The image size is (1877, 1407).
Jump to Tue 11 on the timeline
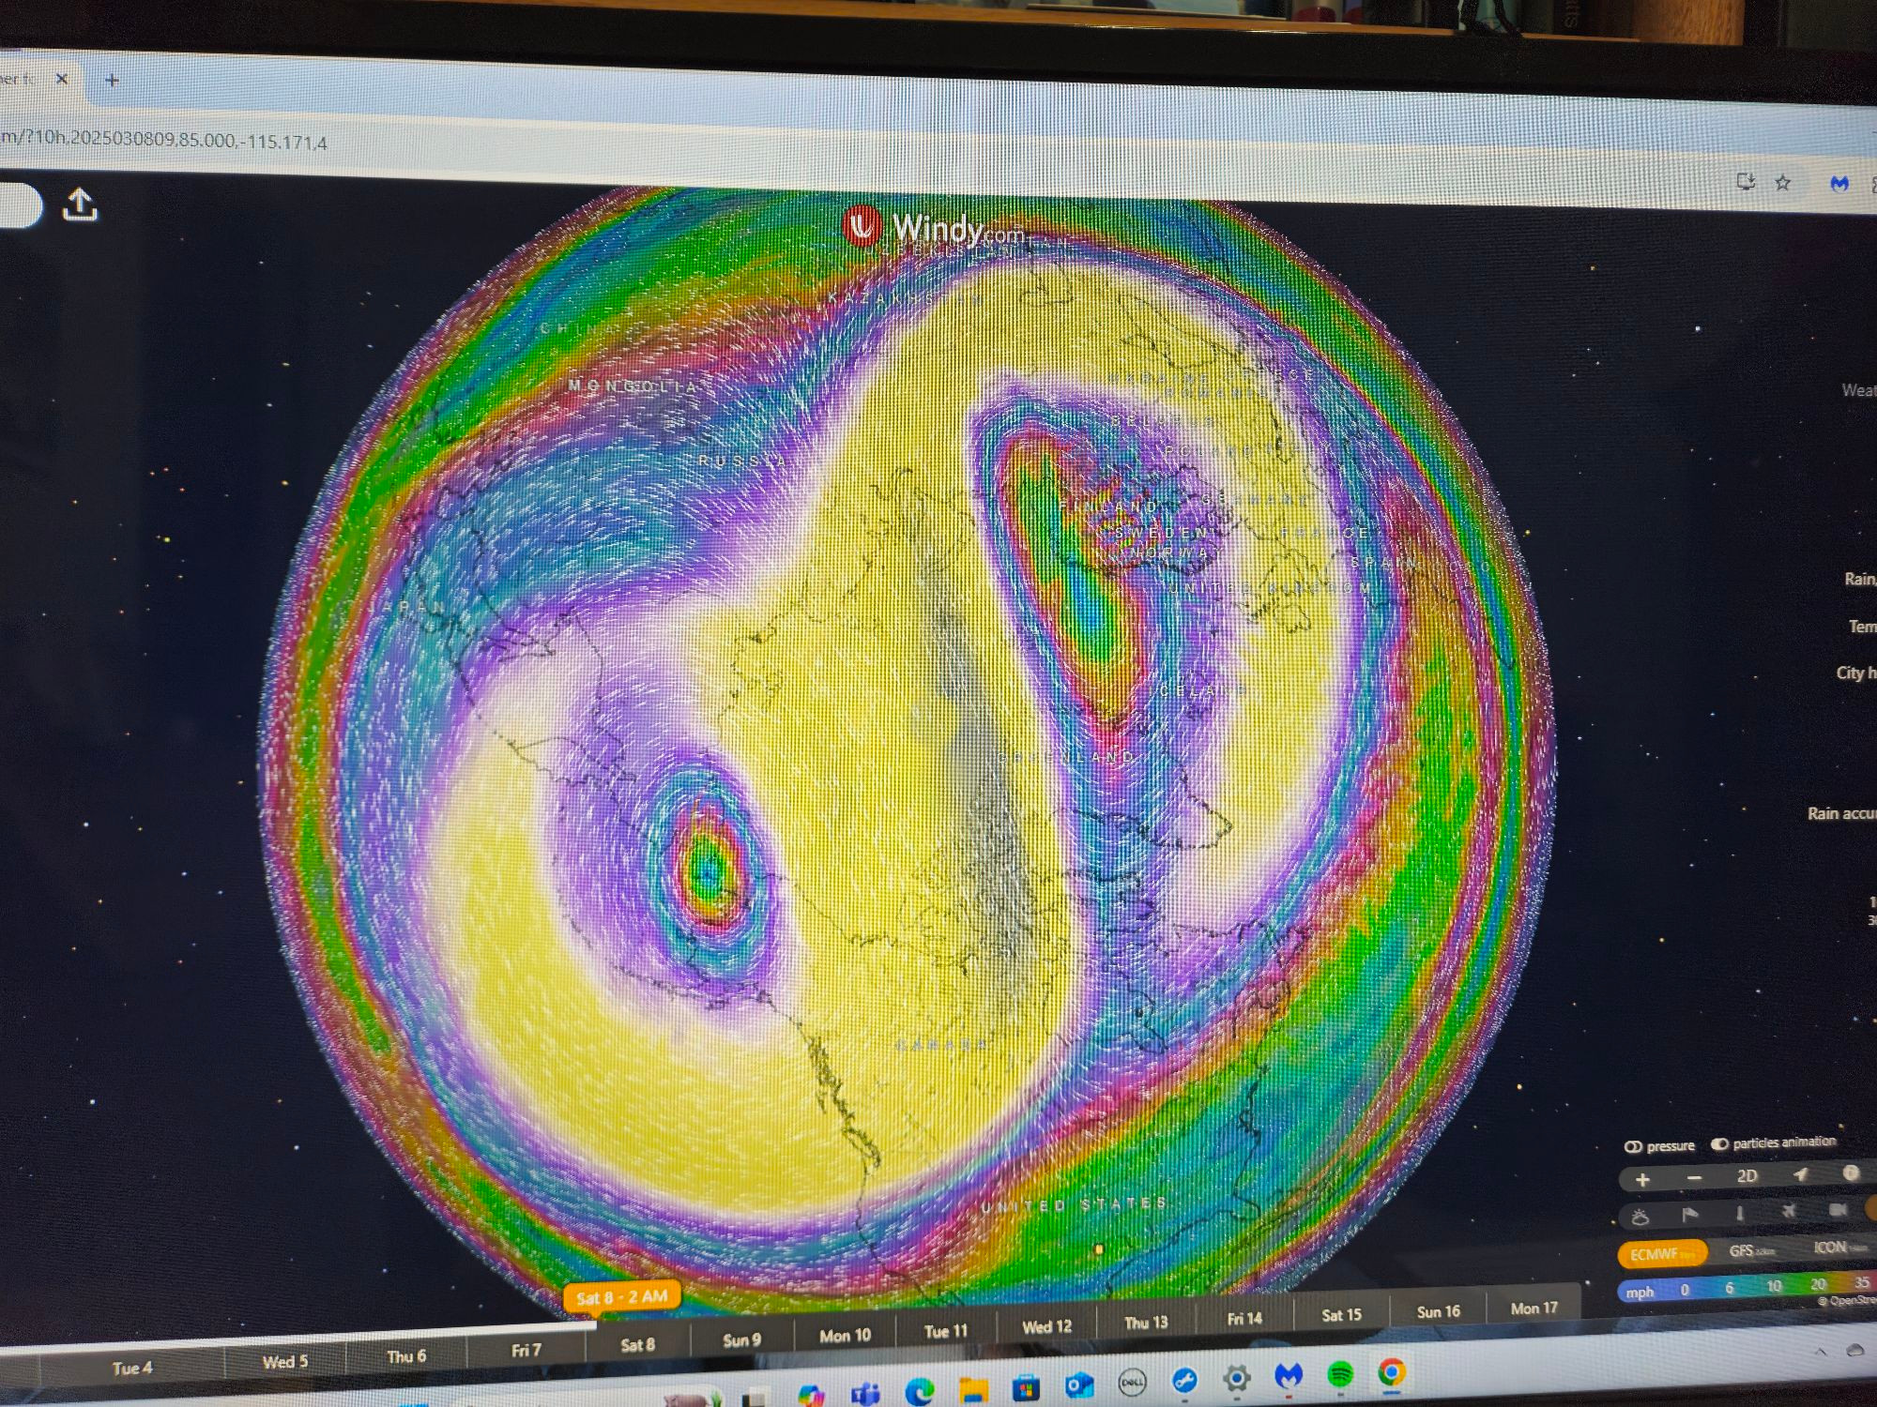tap(945, 1331)
